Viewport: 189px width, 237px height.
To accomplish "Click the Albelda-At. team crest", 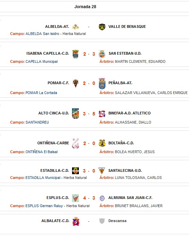I will [75, 27].
